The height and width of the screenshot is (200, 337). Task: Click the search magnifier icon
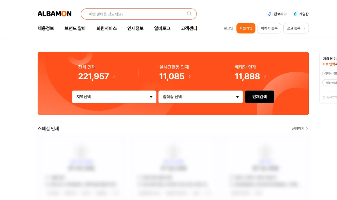pos(189,14)
